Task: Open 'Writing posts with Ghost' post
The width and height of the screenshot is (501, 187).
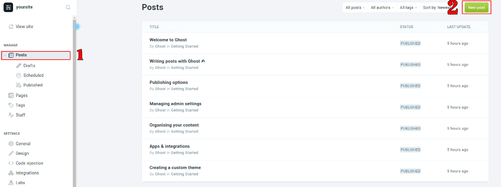Action: (x=177, y=61)
